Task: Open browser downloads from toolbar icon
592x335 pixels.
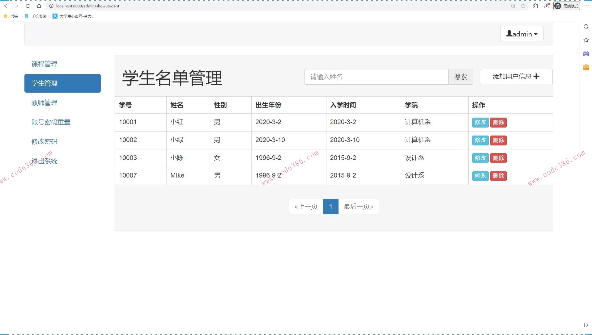Action: click(547, 6)
